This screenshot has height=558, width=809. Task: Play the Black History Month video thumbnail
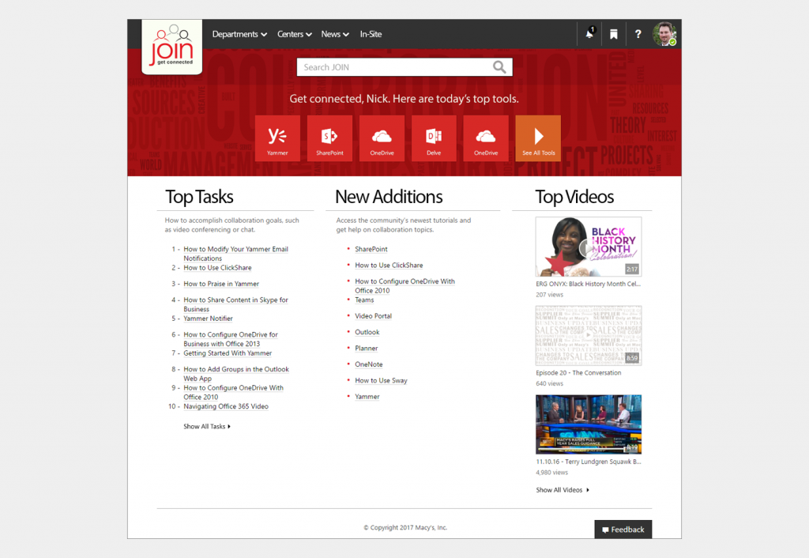click(589, 247)
